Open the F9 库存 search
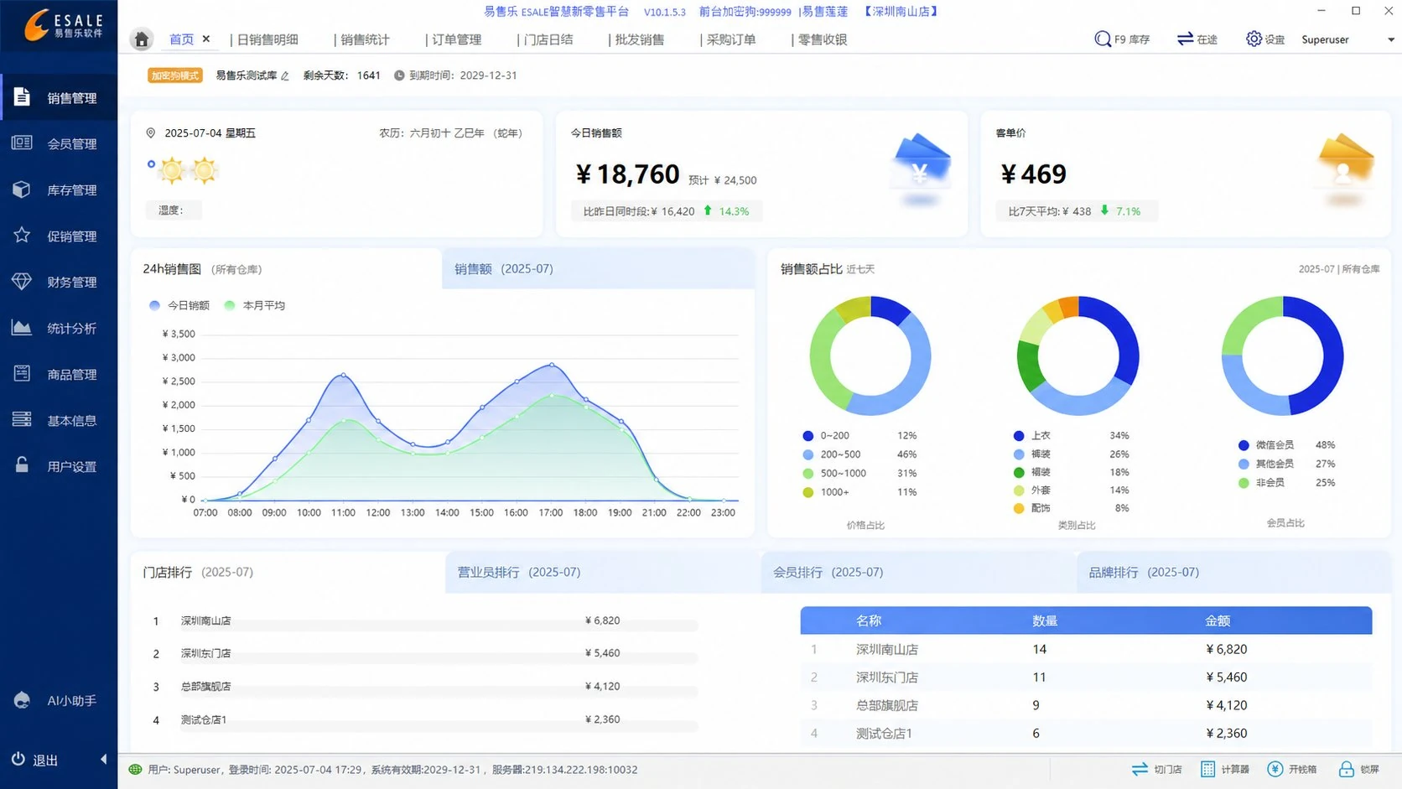1402x789 pixels. click(1122, 39)
